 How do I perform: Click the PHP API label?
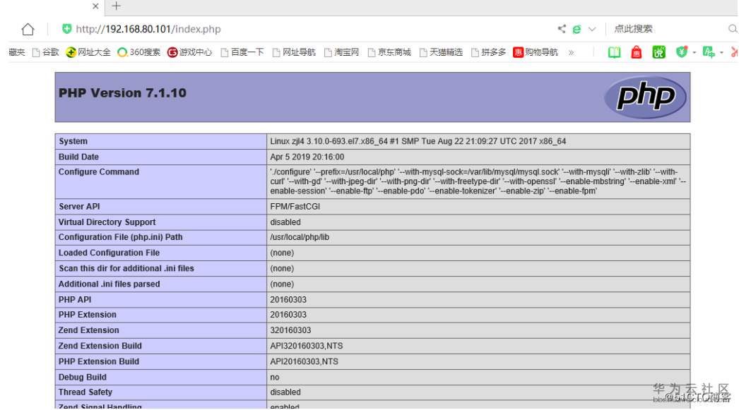[x=75, y=299]
